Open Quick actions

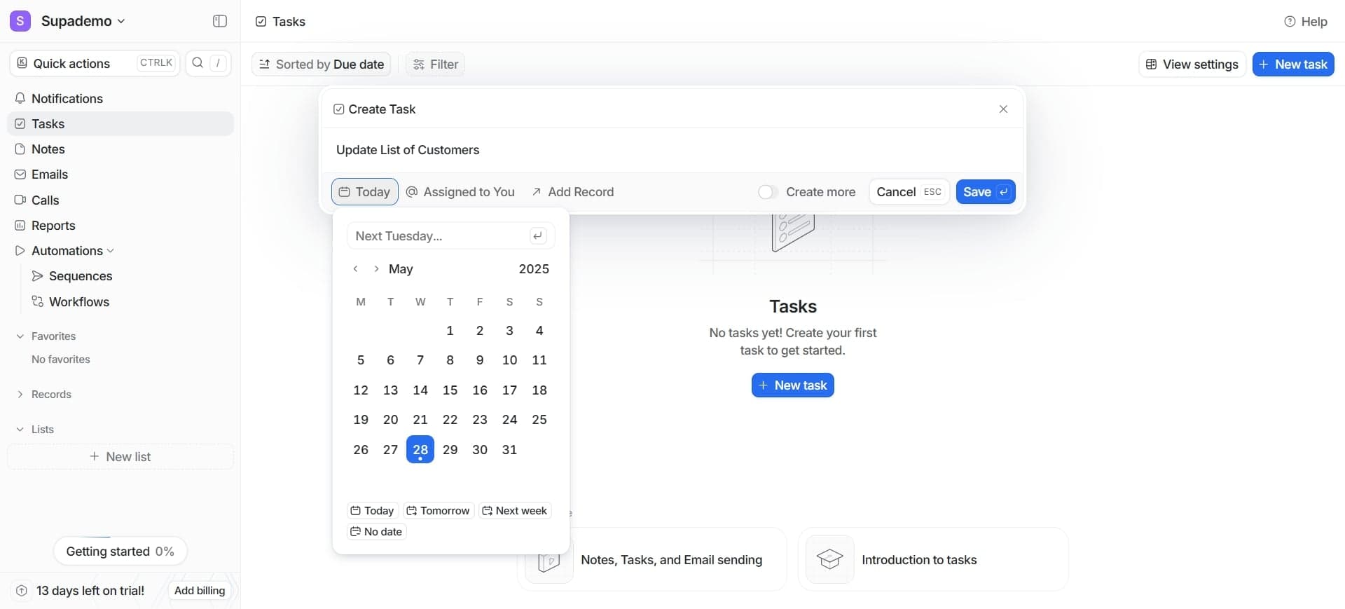pyautogui.click(x=95, y=63)
